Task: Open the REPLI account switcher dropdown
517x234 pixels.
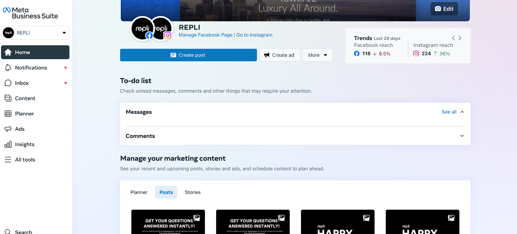Action: coord(35,33)
